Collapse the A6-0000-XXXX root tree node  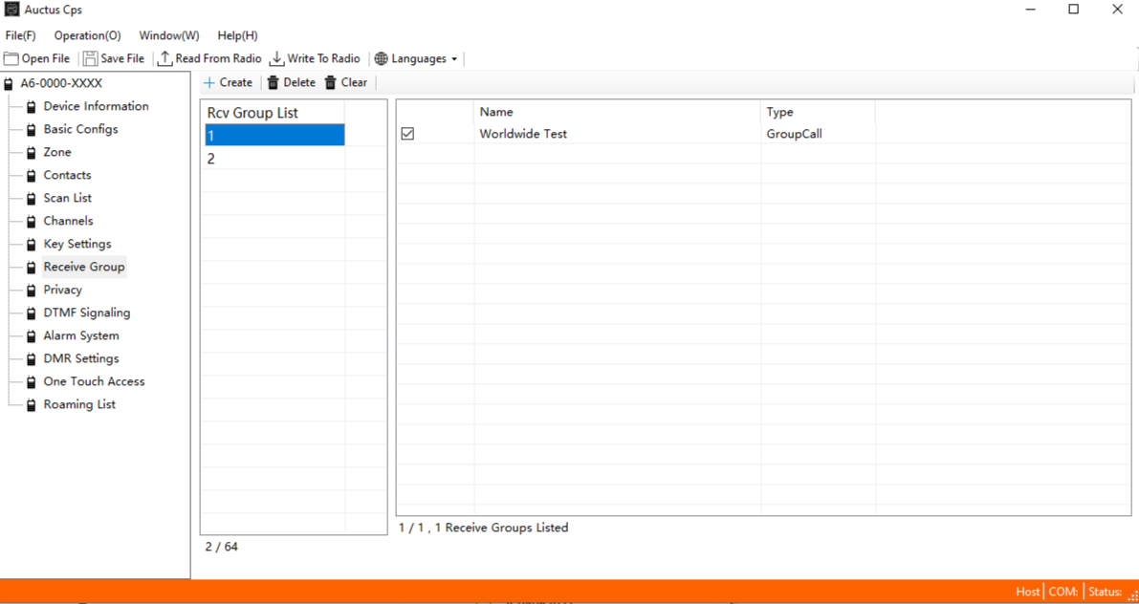click(9, 83)
